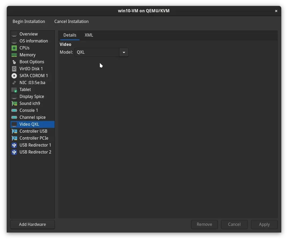Select the OS information entry
Image resolution: width=288 pixels, height=240 pixels.
pyautogui.click(x=32, y=41)
